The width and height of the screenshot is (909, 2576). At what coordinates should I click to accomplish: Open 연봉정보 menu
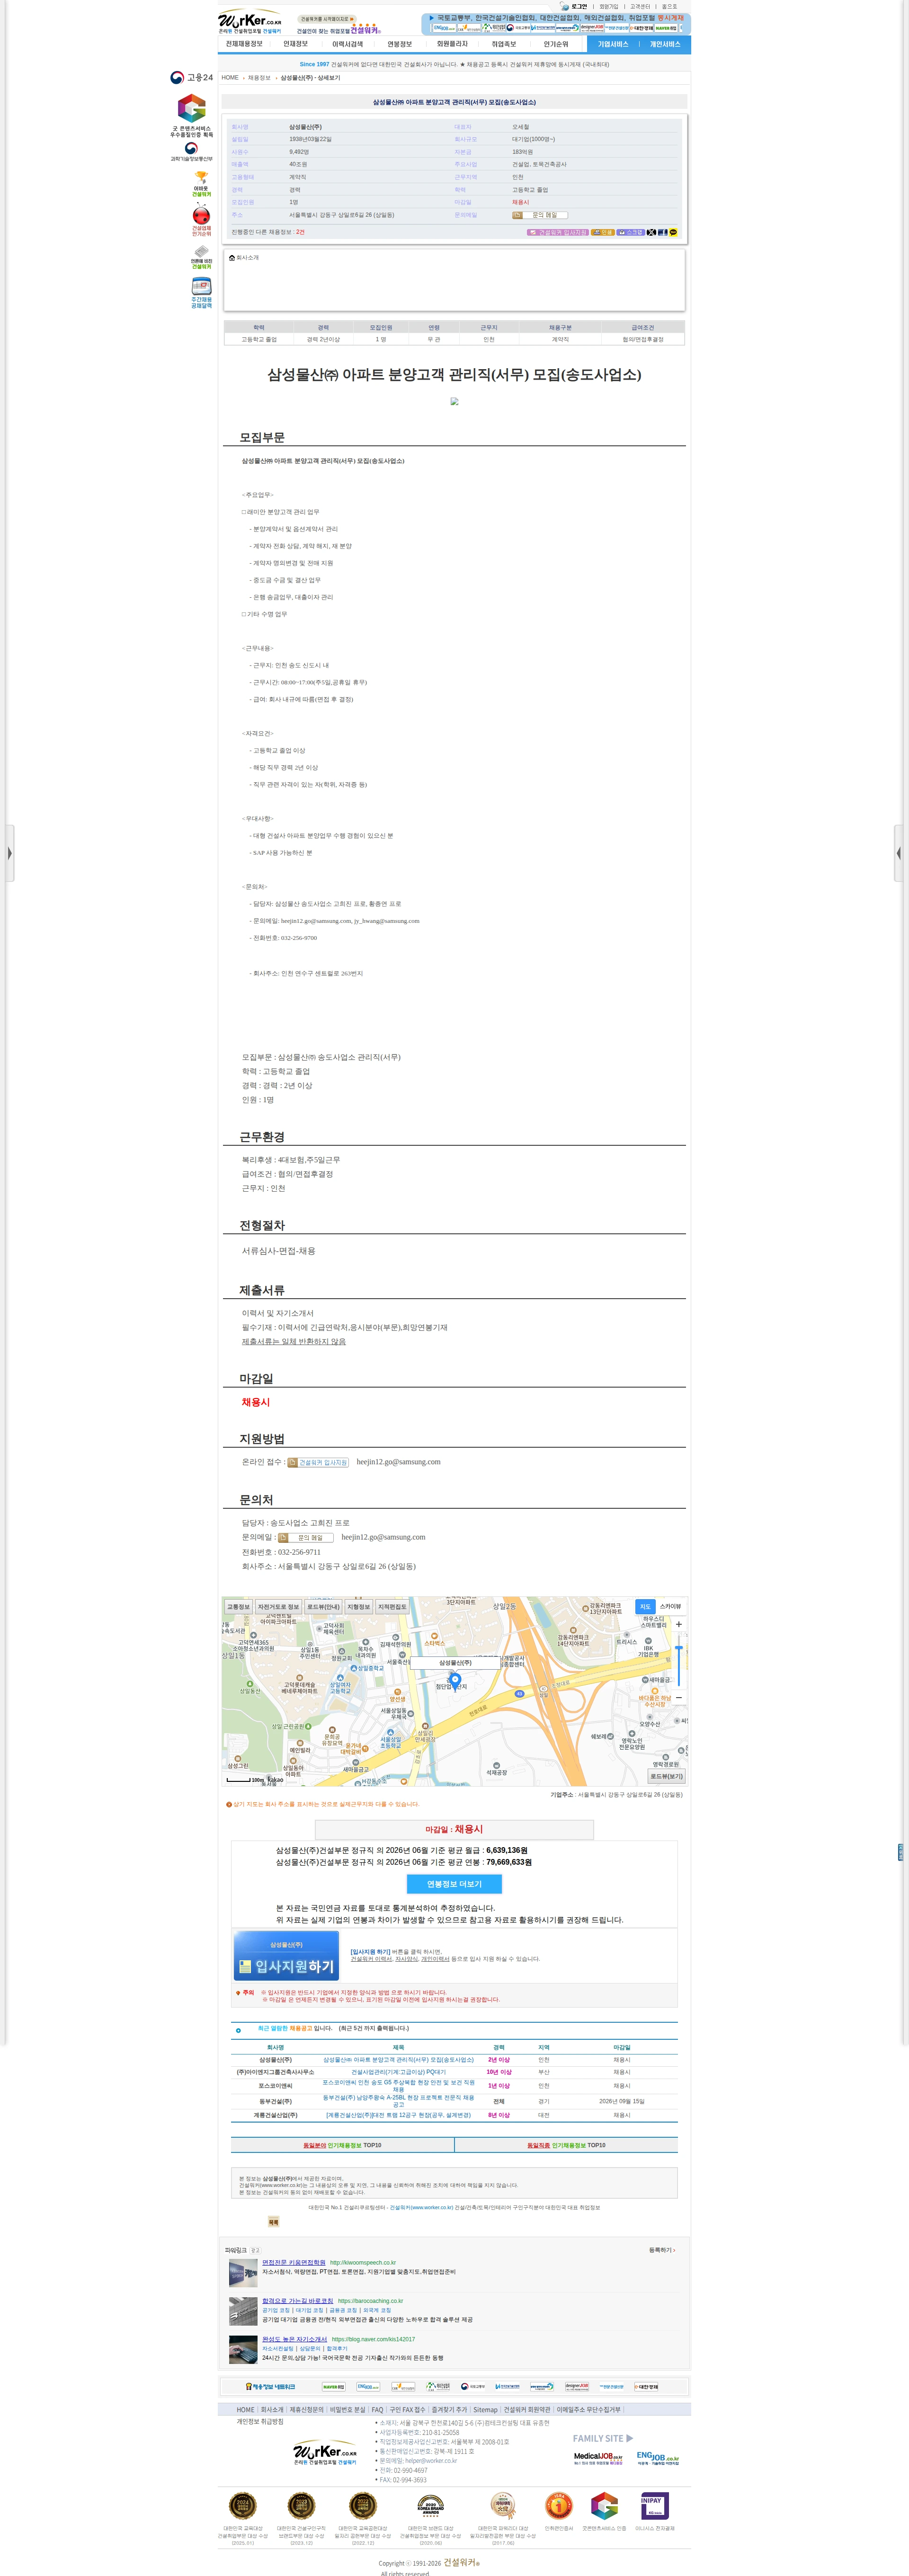pos(400,44)
